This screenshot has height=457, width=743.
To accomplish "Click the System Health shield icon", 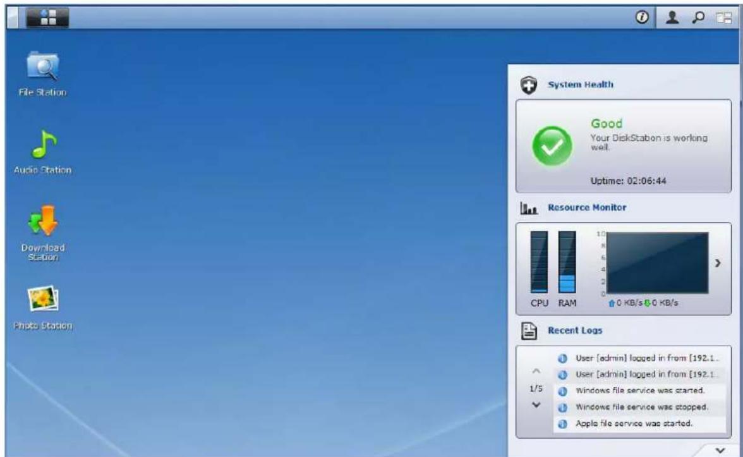I will coord(529,85).
